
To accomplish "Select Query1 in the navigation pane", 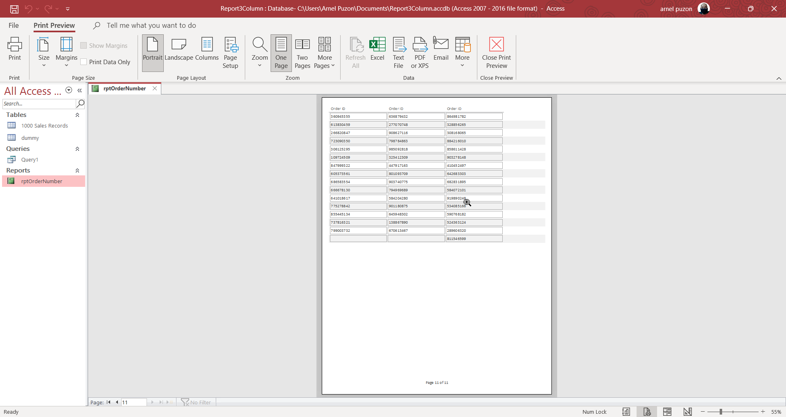I will 44,159.
